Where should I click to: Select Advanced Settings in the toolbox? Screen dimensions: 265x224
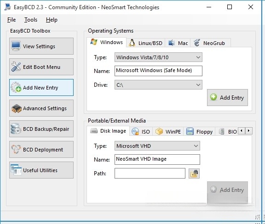[x=41, y=108]
